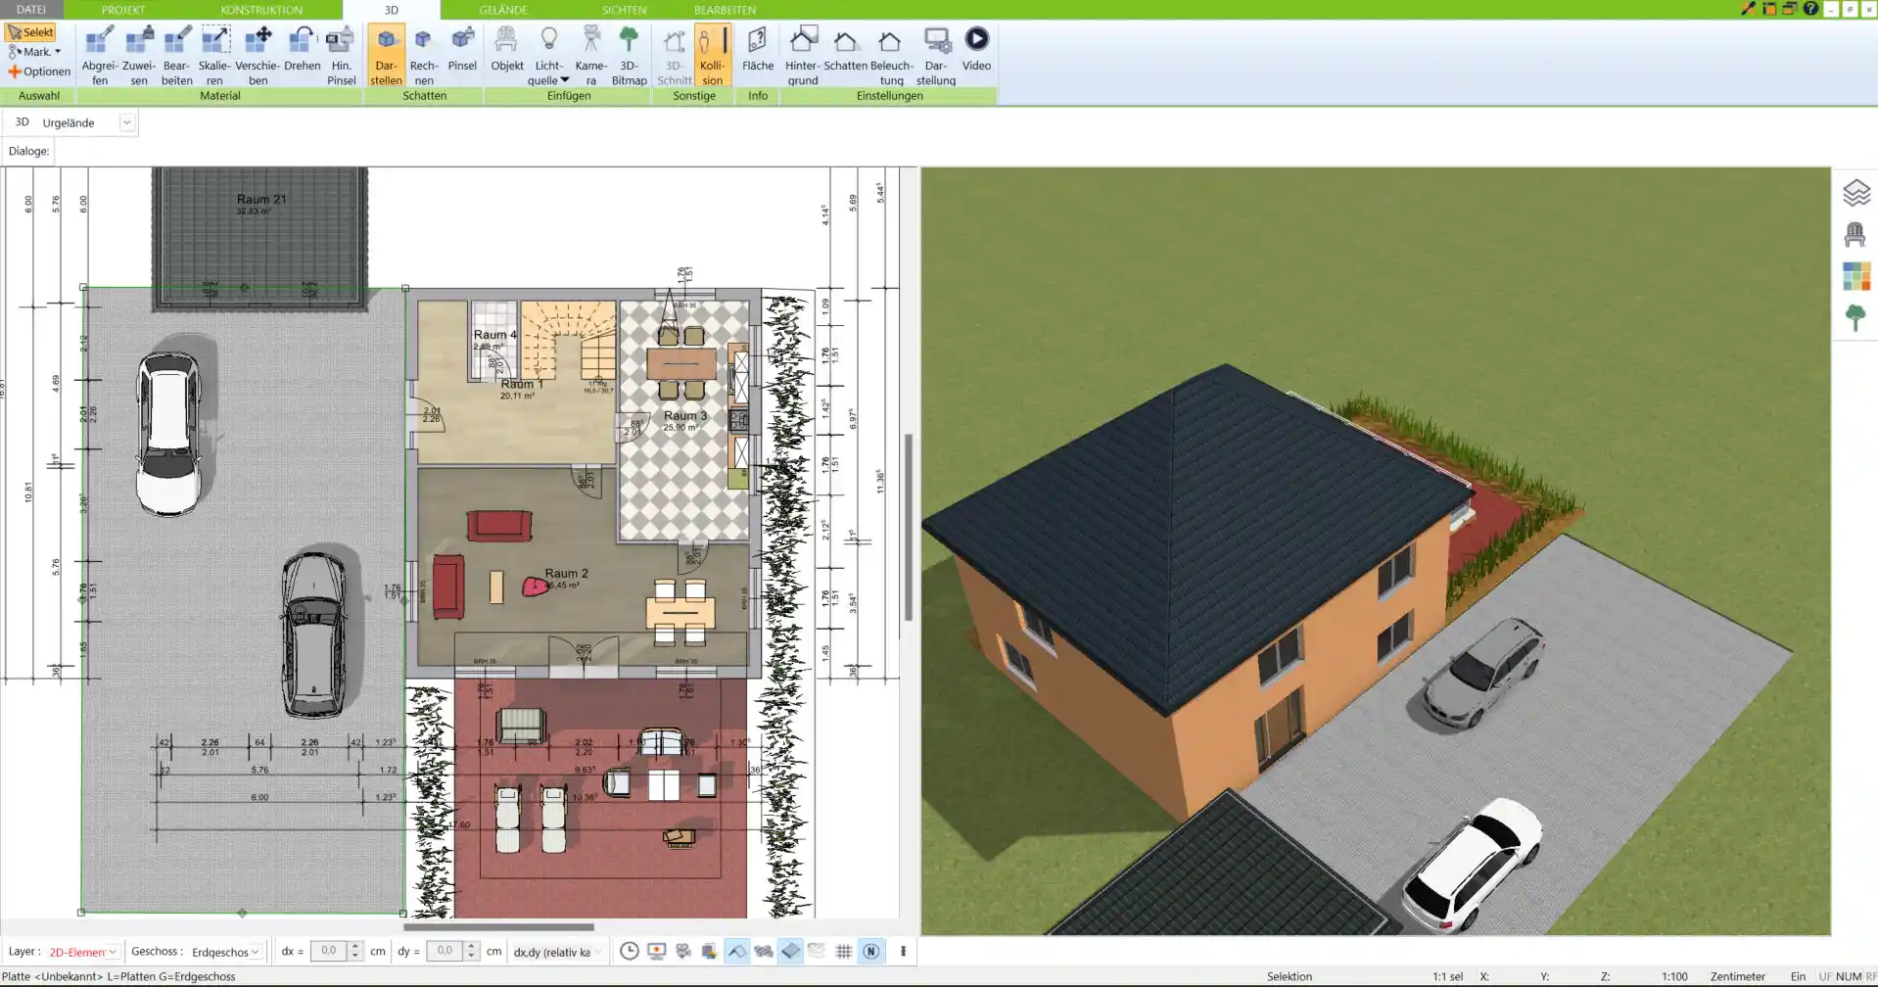Click the Selekt button
This screenshot has height=987, width=1878.
30,32
